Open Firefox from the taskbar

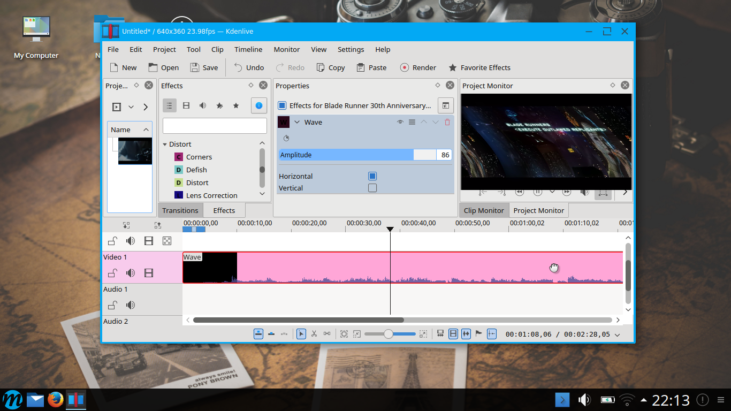56,400
